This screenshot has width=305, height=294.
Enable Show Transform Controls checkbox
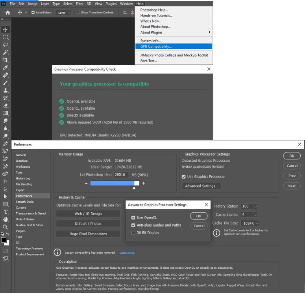coord(78,12)
